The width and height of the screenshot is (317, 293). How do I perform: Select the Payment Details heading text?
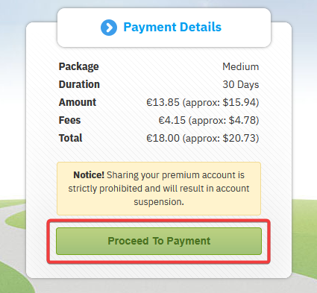tap(172, 27)
